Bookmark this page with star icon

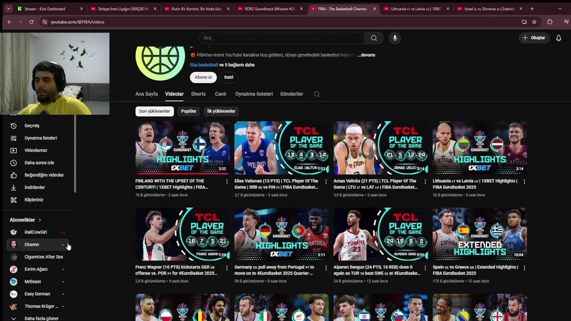pos(534,22)
